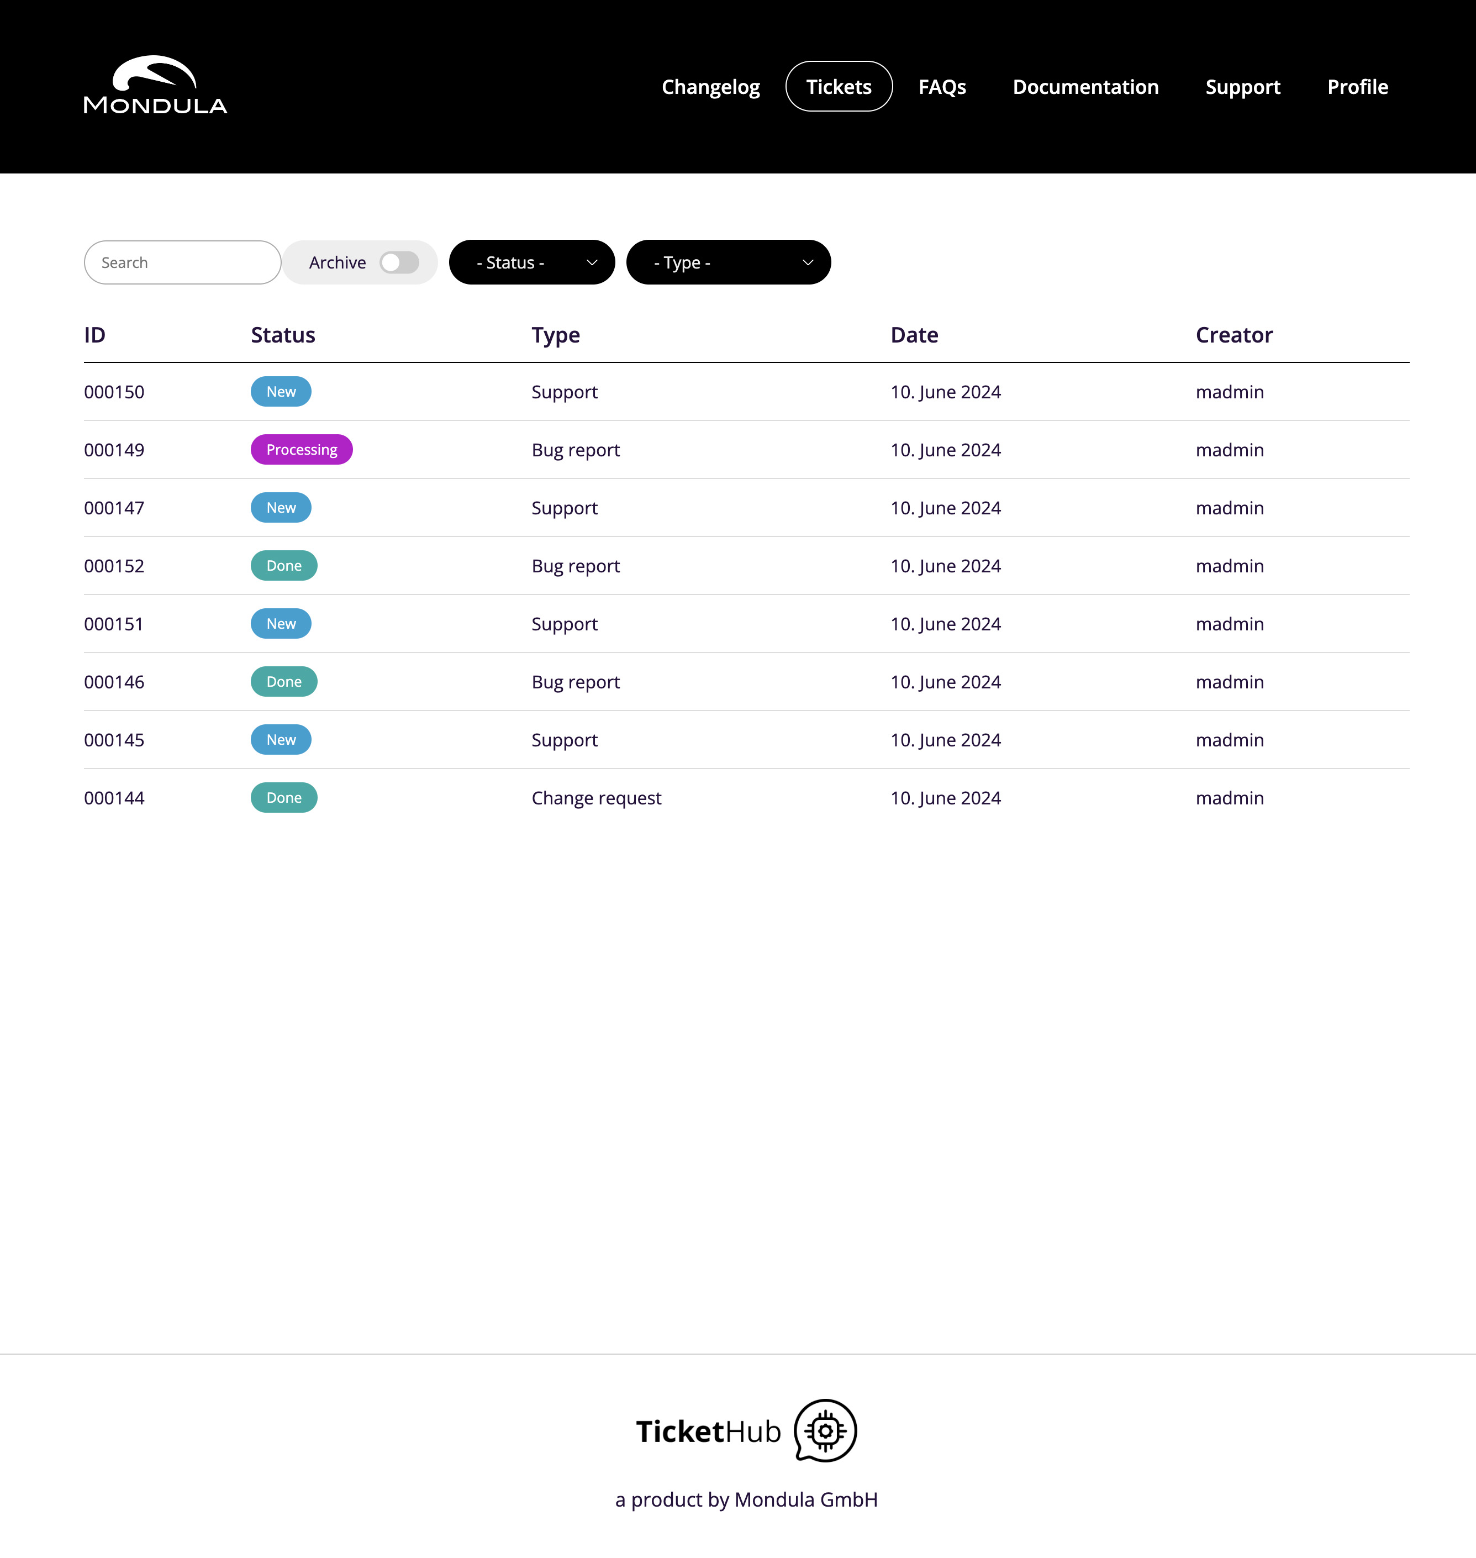The width and height of the screenshot is (1476, 1558).
Task: Click Support type in ticket 000150 row
Action: [565, 393]
